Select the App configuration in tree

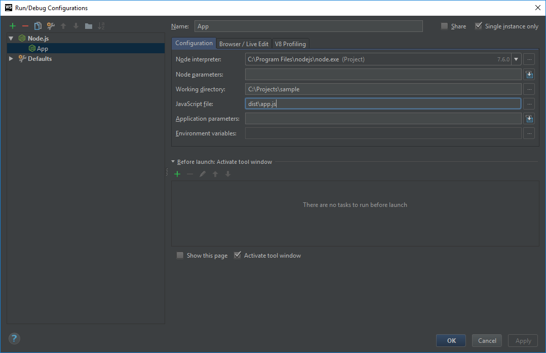[86, 49]
